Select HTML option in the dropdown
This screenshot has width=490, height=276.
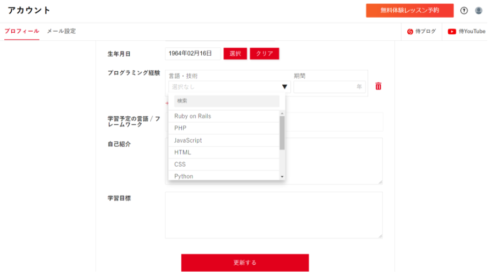pos(182,153)
